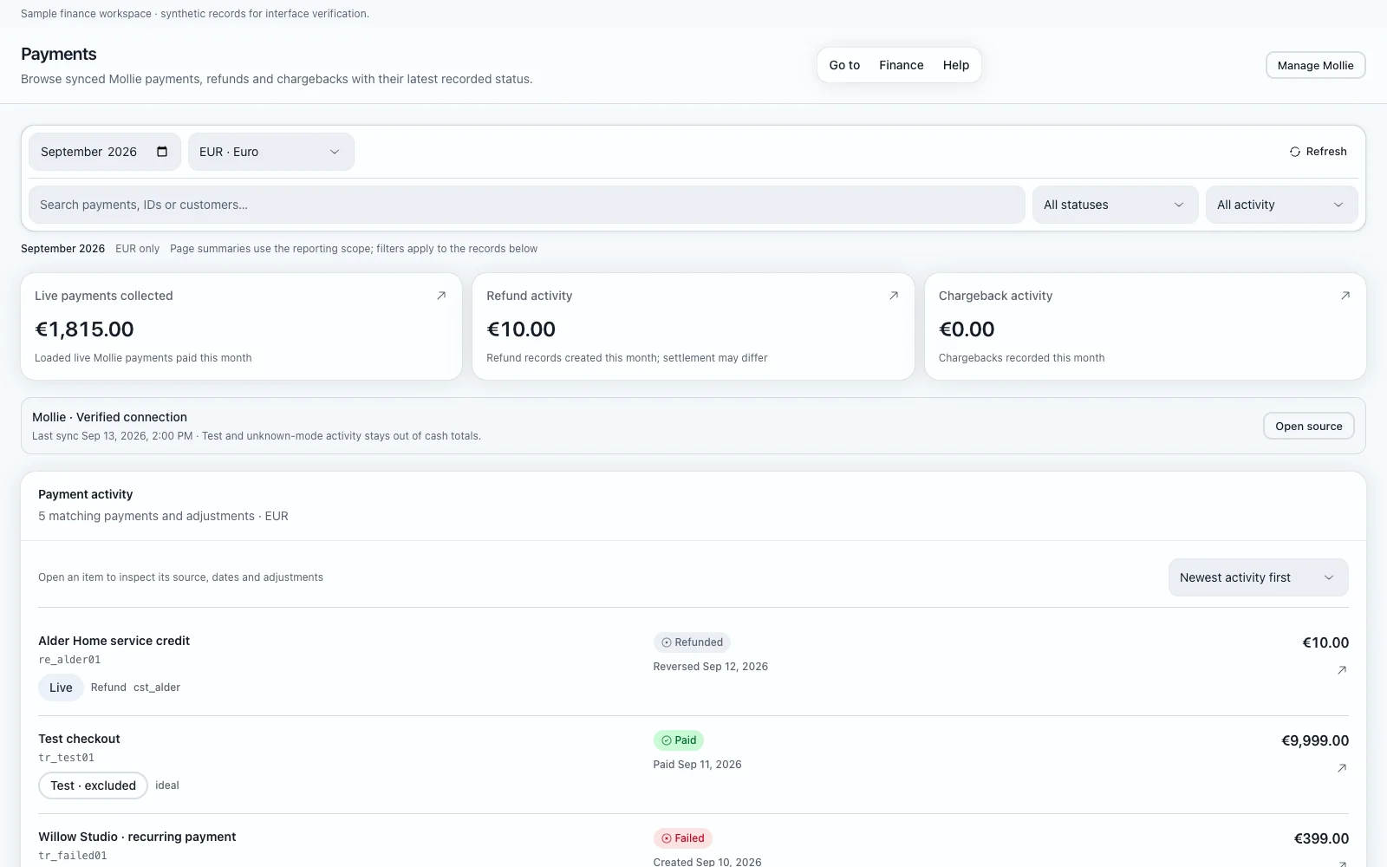Click the Payment activity heading
The image size is (1387, 867).
point(85,494)
